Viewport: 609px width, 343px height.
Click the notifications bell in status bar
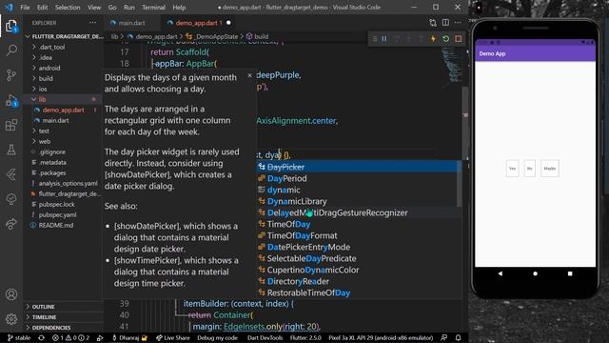point(459,337)
